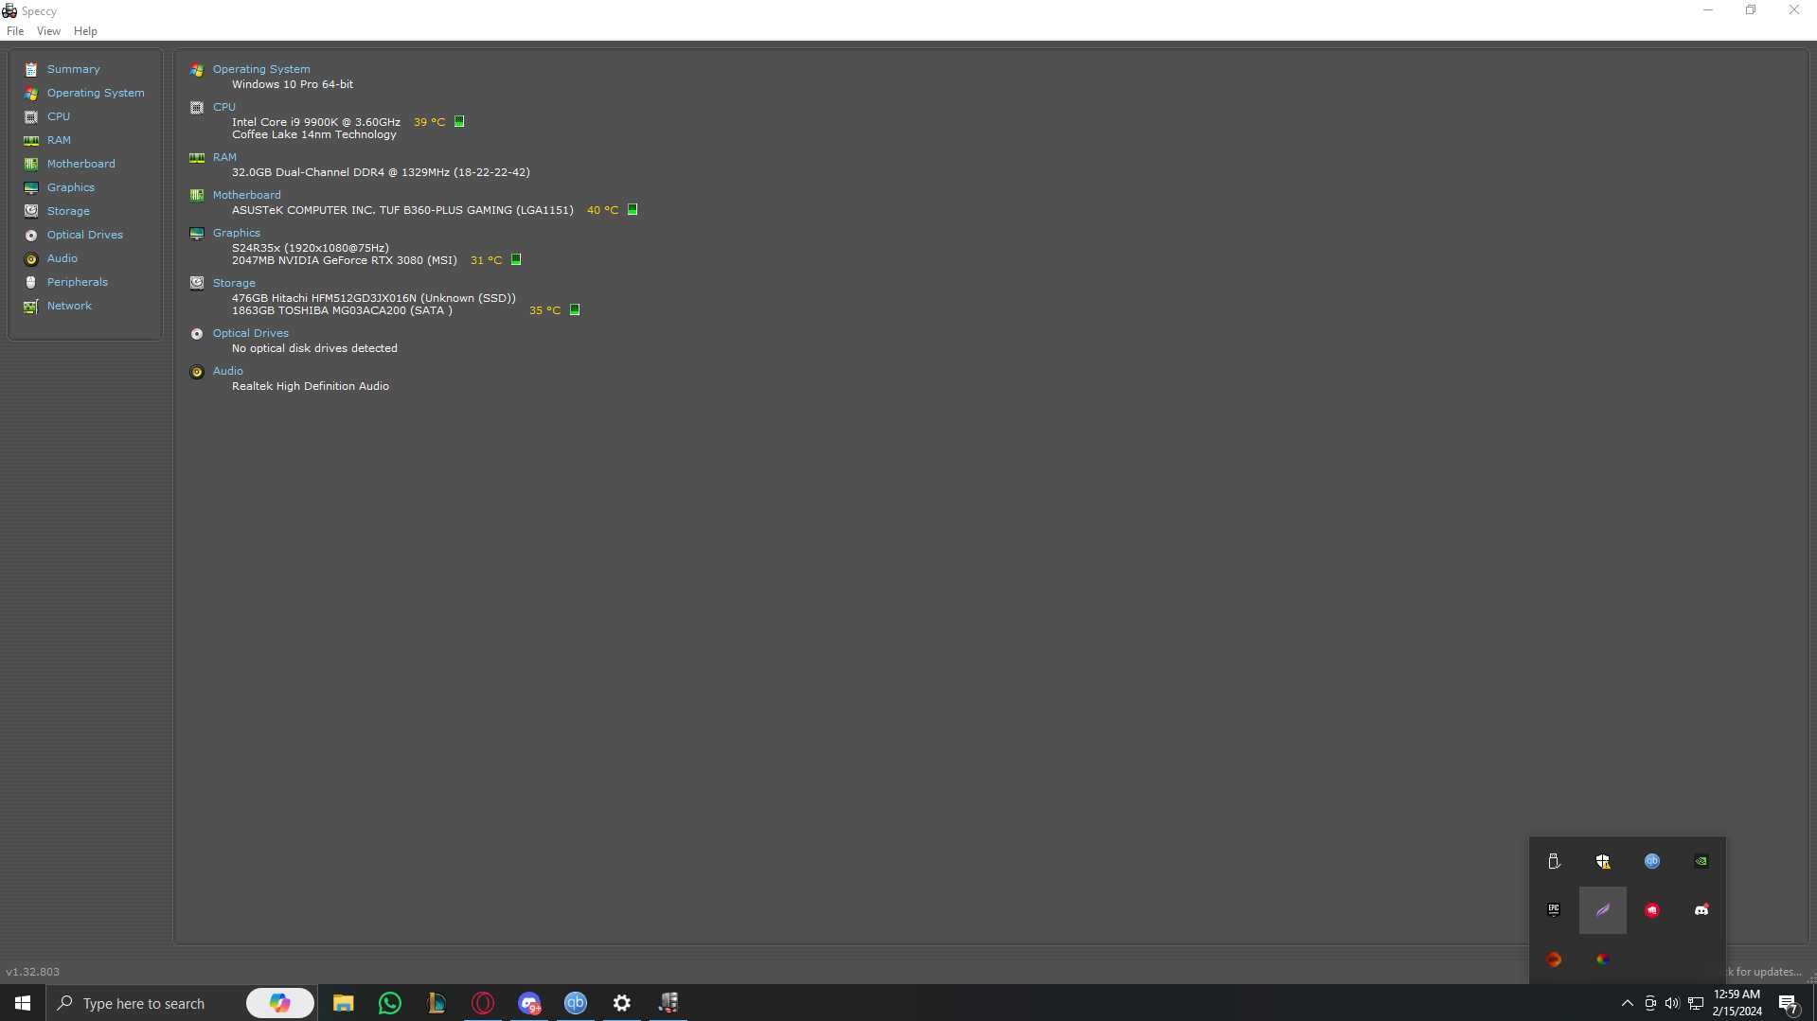This screenshot has width=1817, height=1021.
Task: Open the network status icon in taskbar
Action: (x=1696, y=1003)
